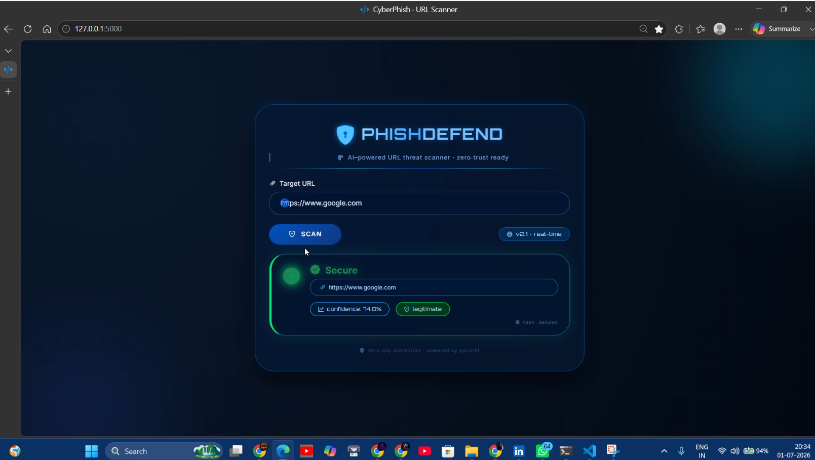Click the green check circle in the result card
This screenshot has width=815, height=460.
(x=291, y=276)
